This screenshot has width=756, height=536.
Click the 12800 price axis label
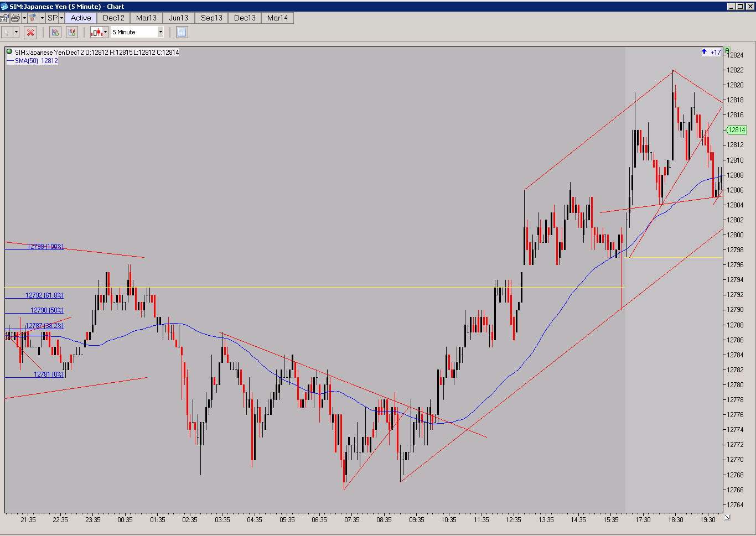736,235
